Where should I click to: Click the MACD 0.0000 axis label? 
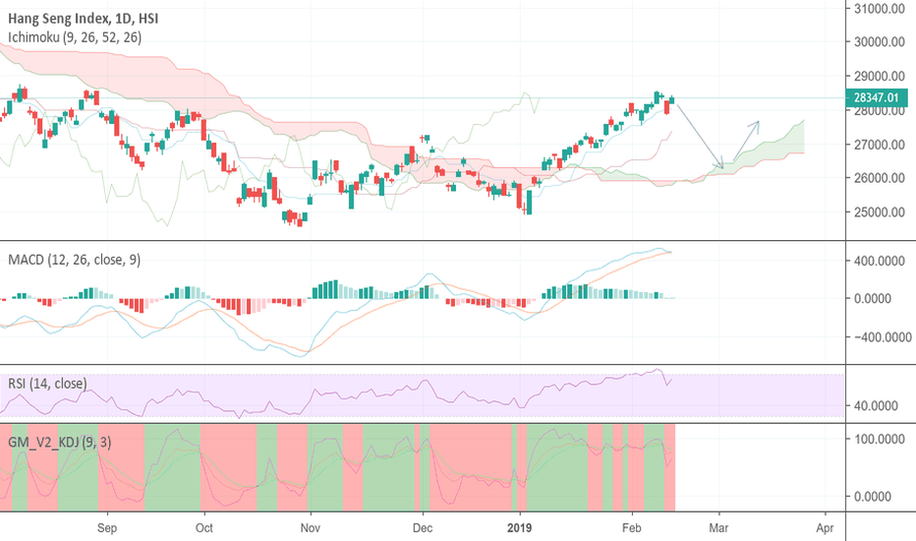[x=872, y=299]
